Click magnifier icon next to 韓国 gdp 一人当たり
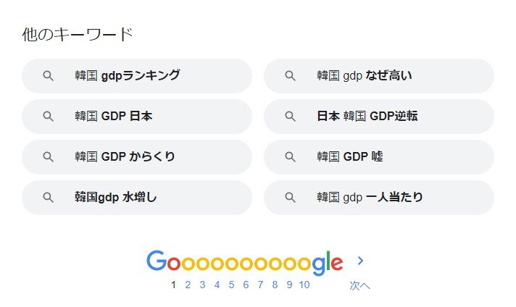Viewport: 516px width, 307px height. 290,198
